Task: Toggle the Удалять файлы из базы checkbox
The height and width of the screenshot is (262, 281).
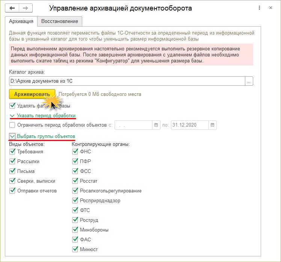Action: [x=12, y=106]
